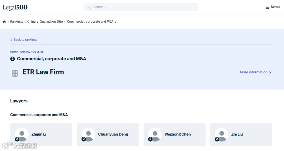Click chevron after Commercial, corporate and M&A breadcrumb

[115, 22]
